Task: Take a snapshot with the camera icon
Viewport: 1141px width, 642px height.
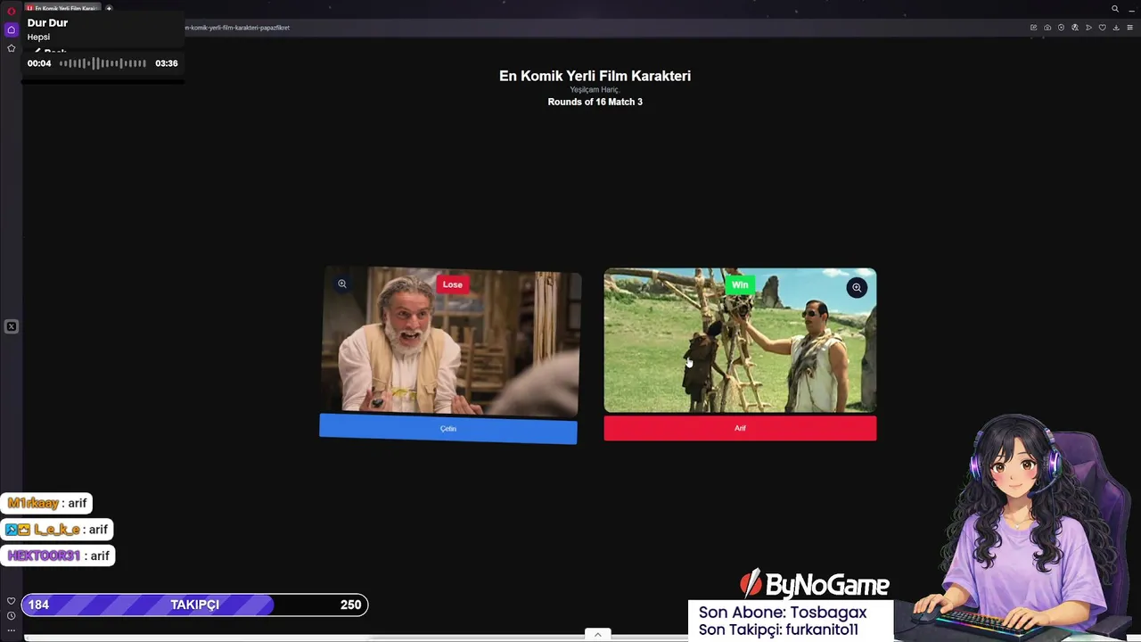Action: click(1047, 28)
